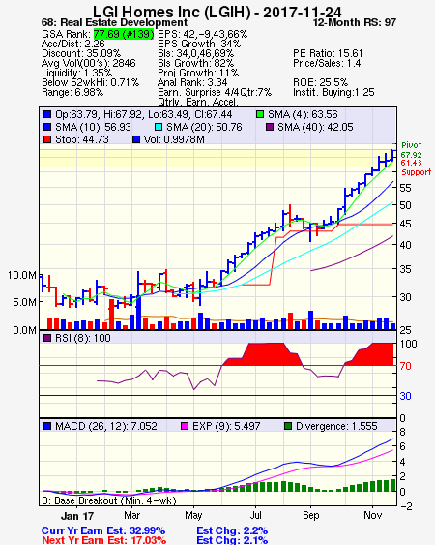Click the 'Discount: 35.09%' text
The height and width of the screenshot is (545, 435).
tap(81, 53)
